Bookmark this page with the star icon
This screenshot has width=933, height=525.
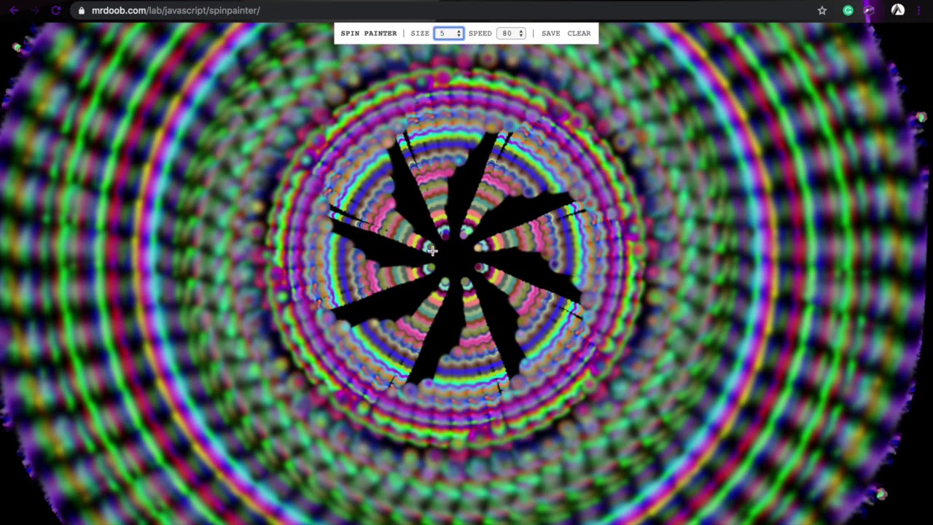click(x=822, y=10)
